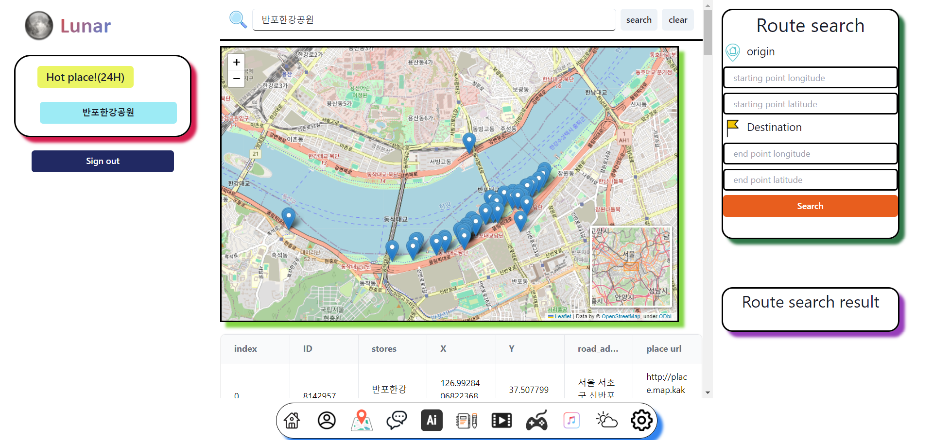Focus the starting point latitude field
The height and width of the screenshot is (440, 933).
(810, 104)
